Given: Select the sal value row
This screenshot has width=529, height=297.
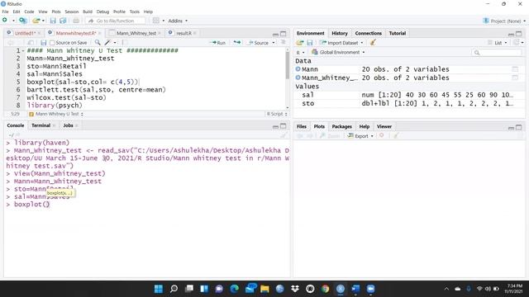Looking at the screenshot, I should pyautogui.click(x=409, y=95).
